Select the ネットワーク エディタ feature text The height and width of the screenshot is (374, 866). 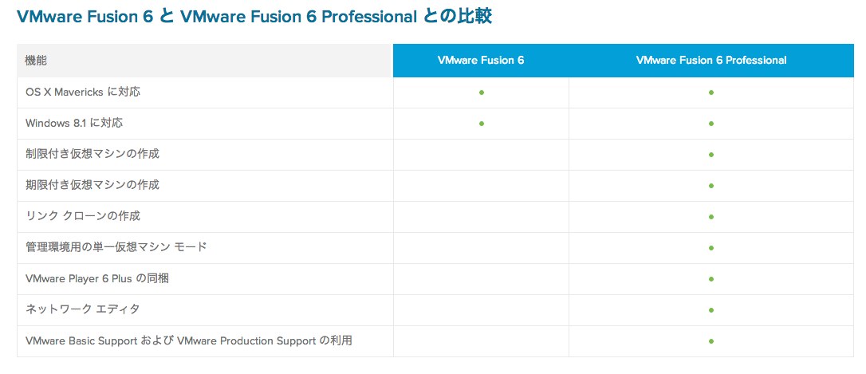click(x=83, y=309)
